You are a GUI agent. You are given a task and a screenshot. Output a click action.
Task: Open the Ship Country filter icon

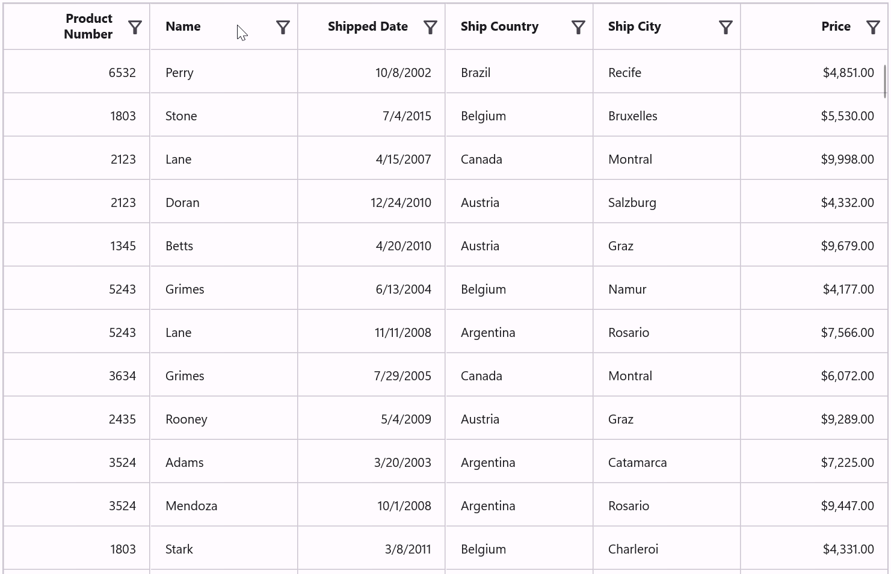coord(578,27)
